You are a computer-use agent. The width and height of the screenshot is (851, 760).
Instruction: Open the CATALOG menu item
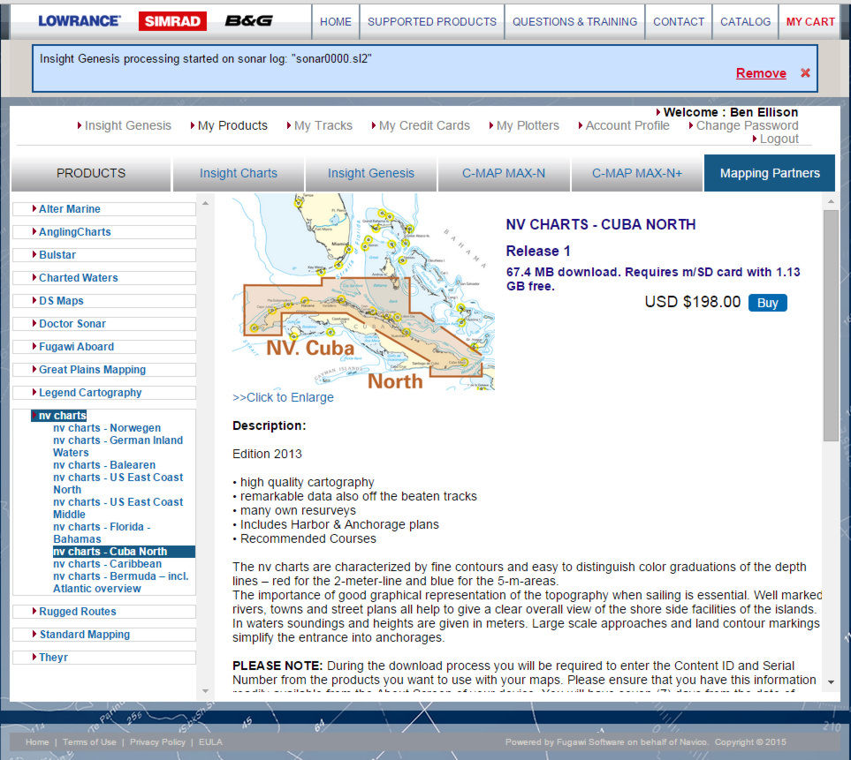tap(745, 22)
